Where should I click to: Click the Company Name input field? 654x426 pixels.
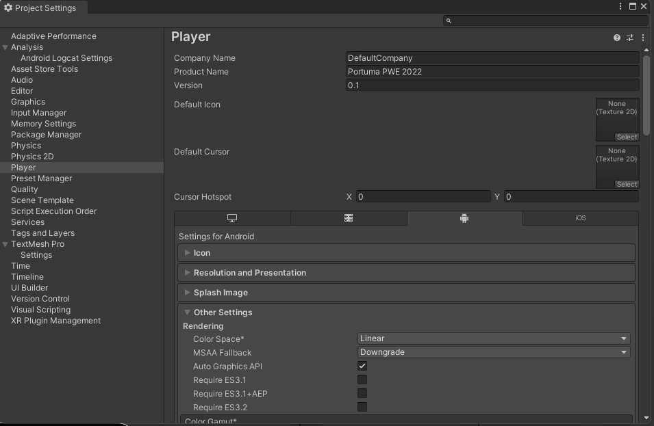pyautogui.click(x=492, y=58)
